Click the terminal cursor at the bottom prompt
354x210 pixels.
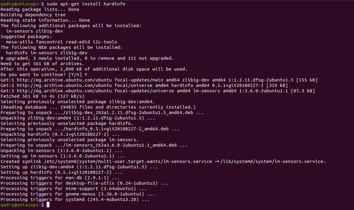tap(48, 205)
